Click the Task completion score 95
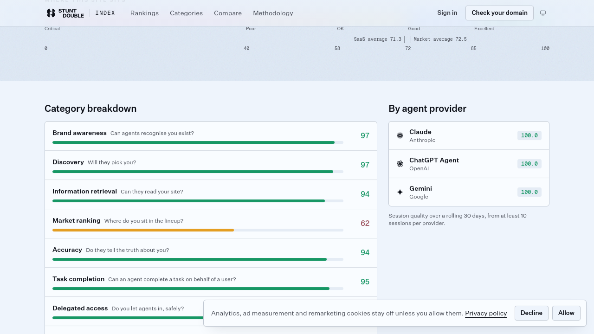Screen dimensions: 594x334 365,282
